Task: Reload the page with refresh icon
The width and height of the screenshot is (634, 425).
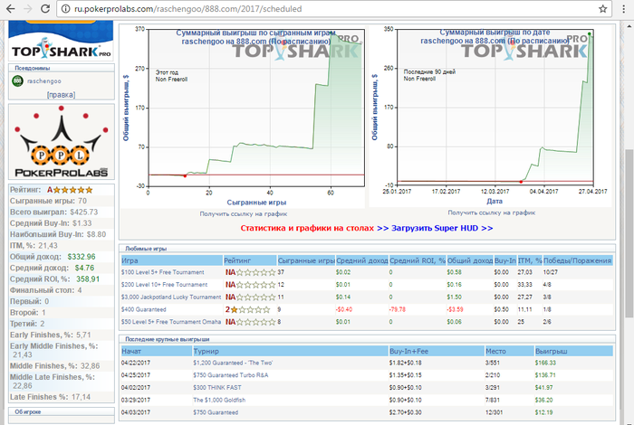Action: point(45,8)
